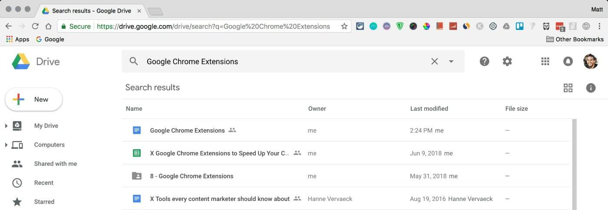The height and width of the screenshot is (210, 608).
Task: Open the Drive help question mark icon
Action: pyautogui.click(x=484, y=61)
